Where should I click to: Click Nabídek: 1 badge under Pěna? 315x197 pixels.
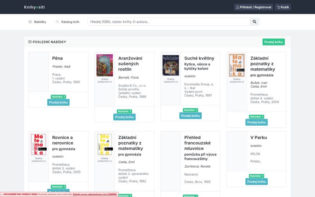[x=58, y=97]
